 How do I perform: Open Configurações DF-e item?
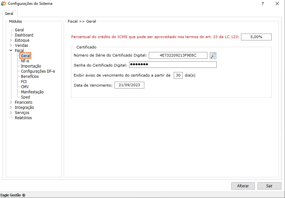point(38,71)
